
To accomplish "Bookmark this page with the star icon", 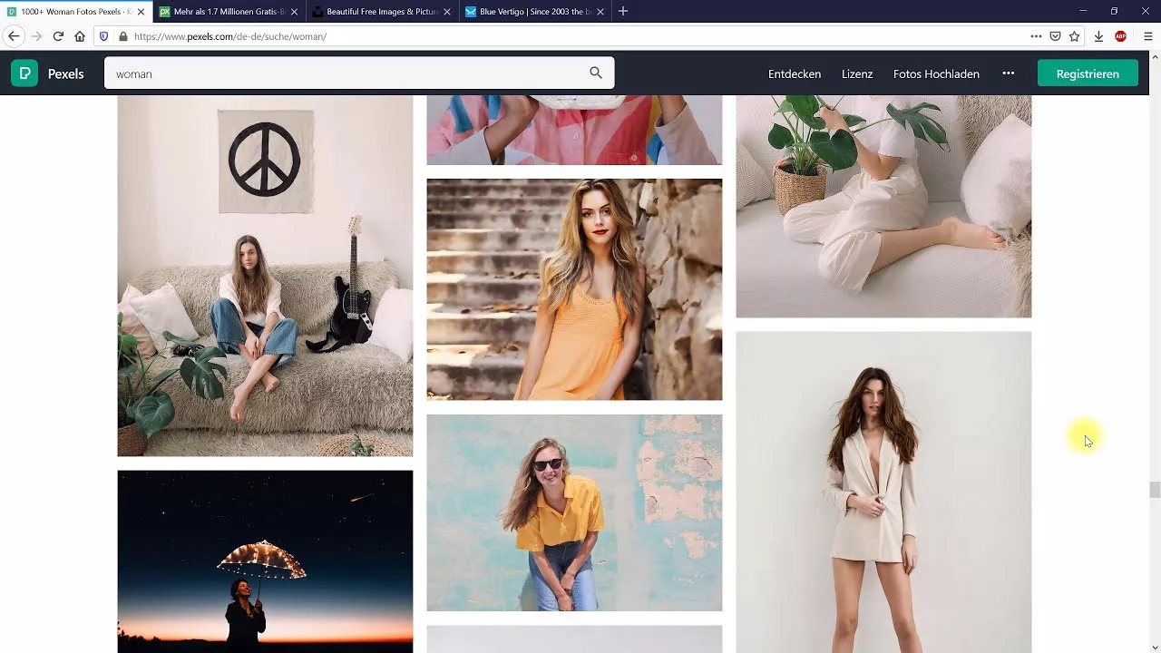I will click(x=1075, y=36).
